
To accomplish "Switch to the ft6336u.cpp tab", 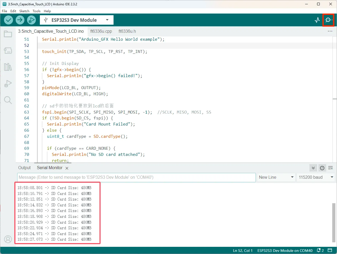I will tap(101, 31).
